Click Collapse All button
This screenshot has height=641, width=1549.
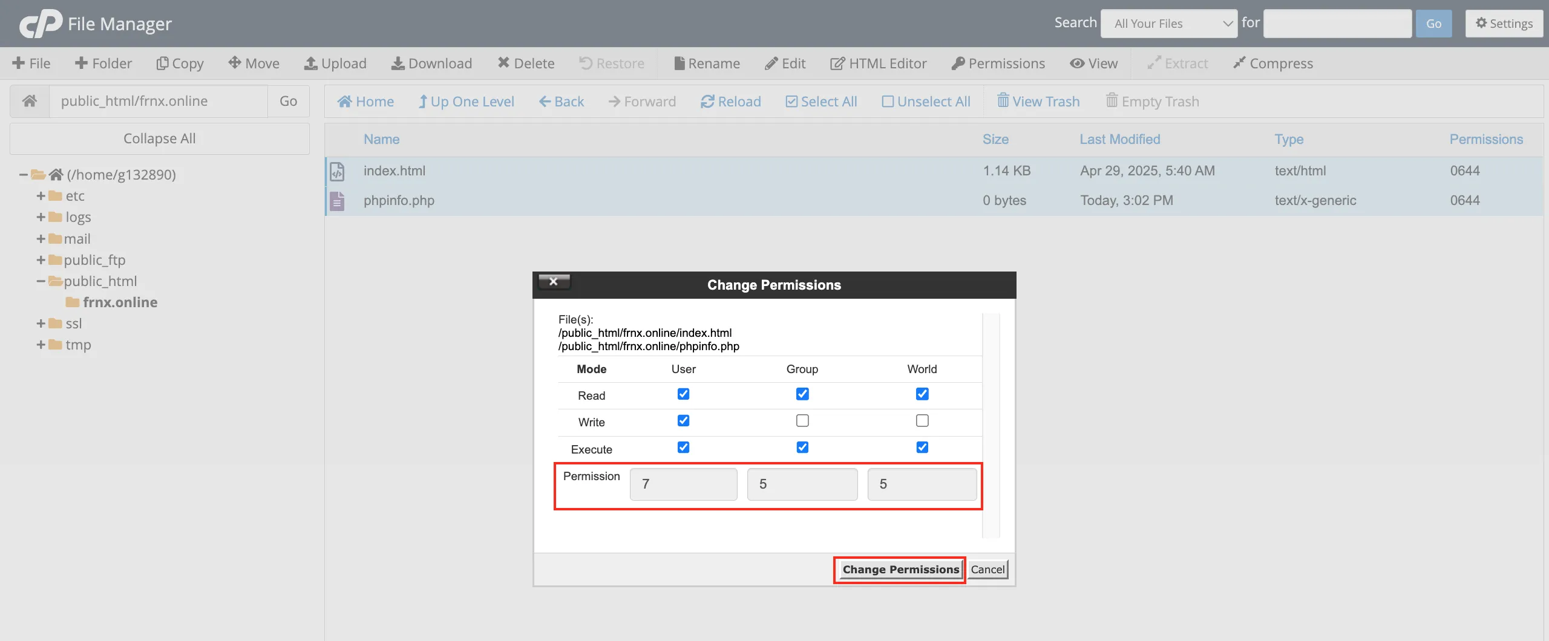click(160, 138)
